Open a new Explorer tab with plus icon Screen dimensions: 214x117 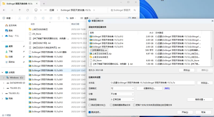[44, 4]
